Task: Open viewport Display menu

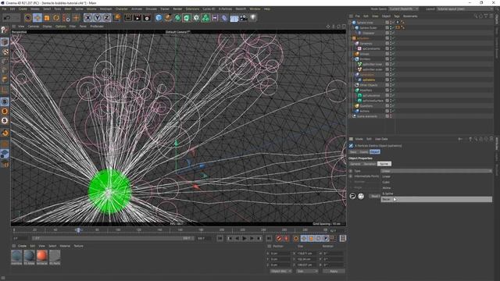Action: pos(47,27)
